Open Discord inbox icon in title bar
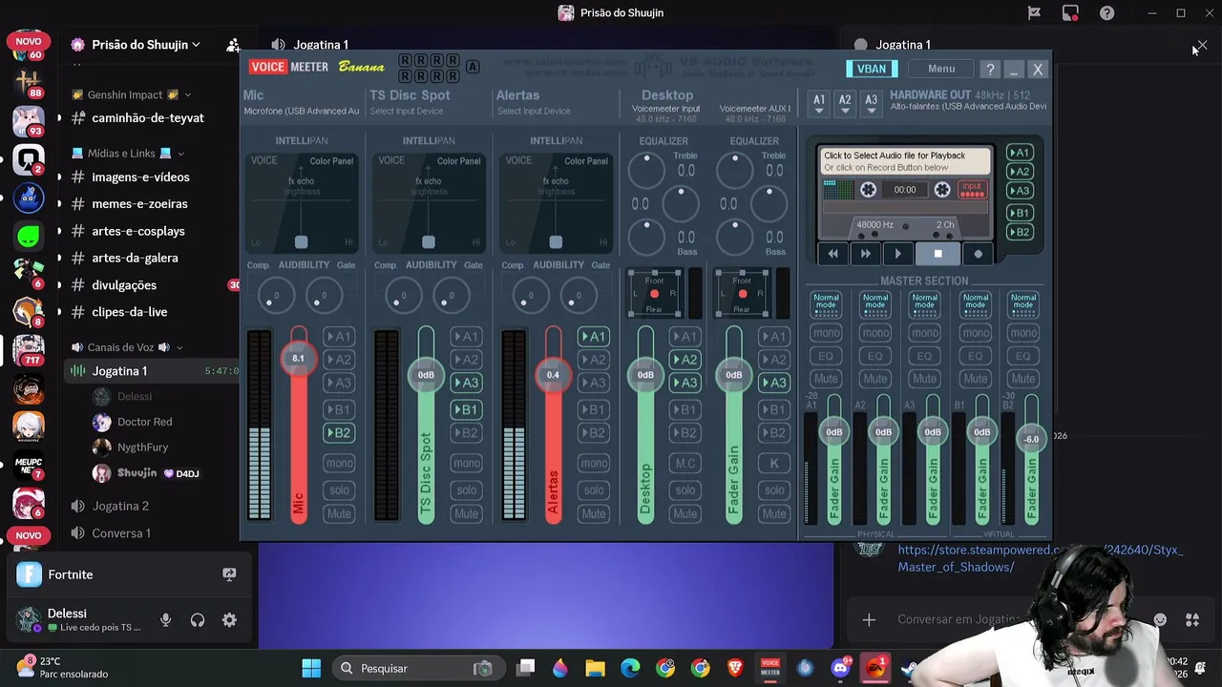This screenshot has width=1222, height=687. tap(1070, 13)
